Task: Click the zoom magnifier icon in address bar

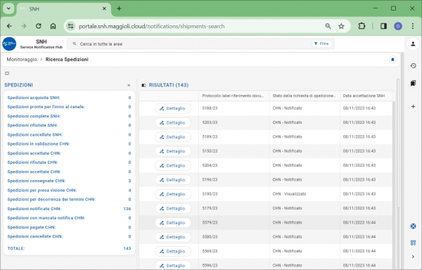Action: [x=328, y=26]
